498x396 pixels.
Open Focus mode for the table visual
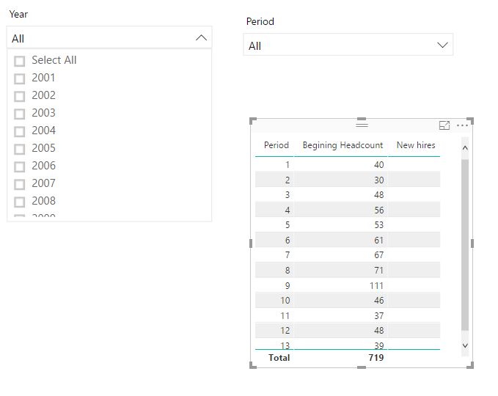tap(444, 125)
